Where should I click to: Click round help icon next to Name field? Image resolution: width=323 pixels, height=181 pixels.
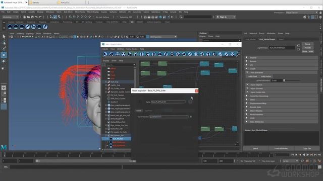190,102
